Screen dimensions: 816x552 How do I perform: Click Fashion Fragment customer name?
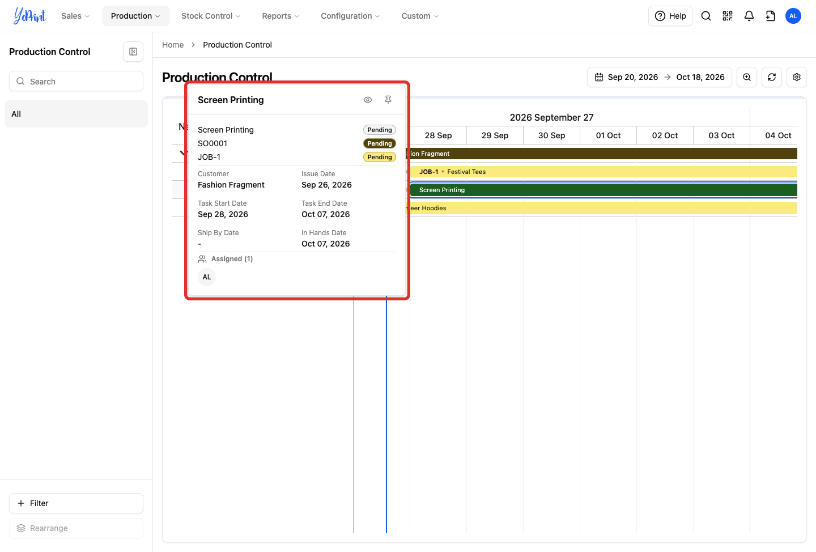[231, 185]
